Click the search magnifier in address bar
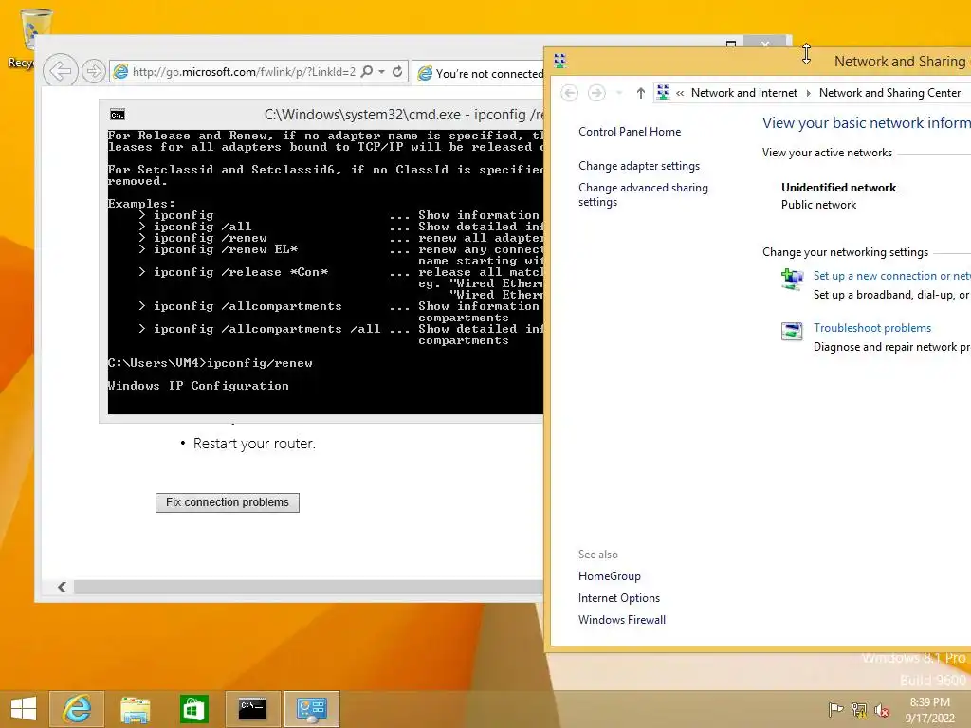This screenshot has width=971, height=728. click(367, 72)
